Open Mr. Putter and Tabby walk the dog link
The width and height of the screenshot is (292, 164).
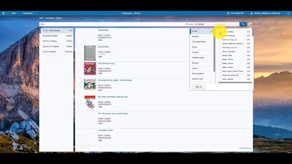coord(113,97)
